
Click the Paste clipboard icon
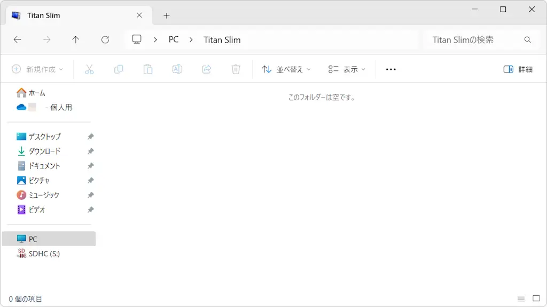148,69
